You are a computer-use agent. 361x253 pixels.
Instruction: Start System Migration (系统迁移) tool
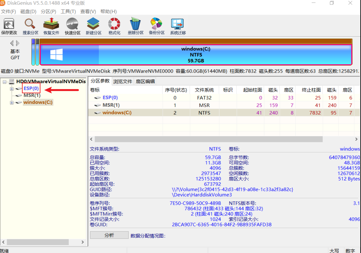pyautogui.click(x=178, y=26)
